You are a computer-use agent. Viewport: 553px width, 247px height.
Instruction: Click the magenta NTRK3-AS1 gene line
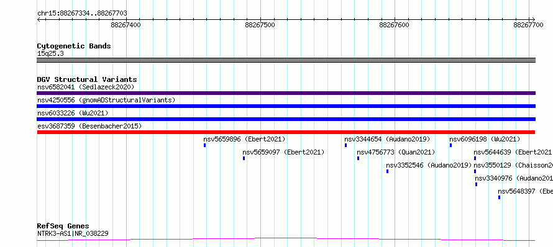286,240
